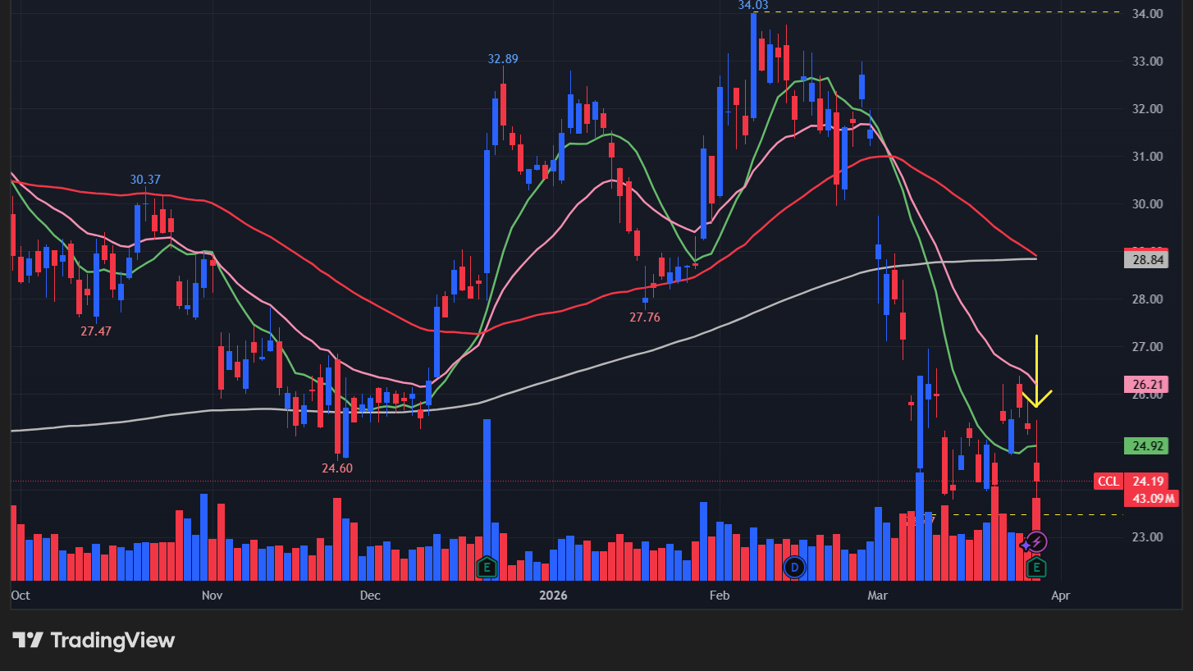Image resolution: width=1193 pixels, height=671 pixels.
Task: Click the 2026 label on time axis
Action: [x=553, y=594]
